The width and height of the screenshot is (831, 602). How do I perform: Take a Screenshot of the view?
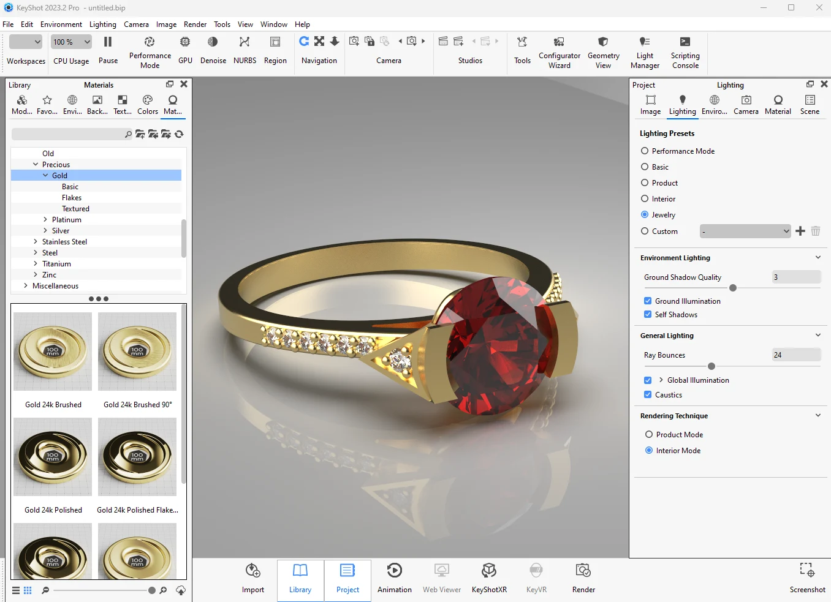point(807,579)
